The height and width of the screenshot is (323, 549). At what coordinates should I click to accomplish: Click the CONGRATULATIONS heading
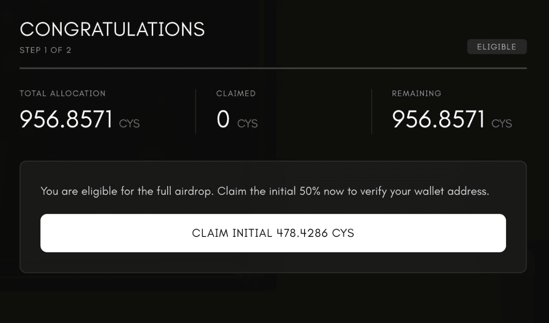[112, 29]
